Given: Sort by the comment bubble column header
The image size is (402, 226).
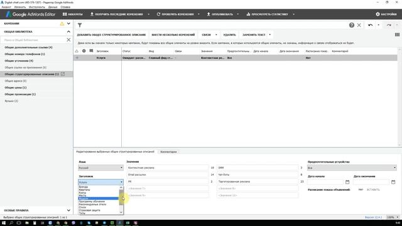Looking at the screenshot, I should 91,51.
